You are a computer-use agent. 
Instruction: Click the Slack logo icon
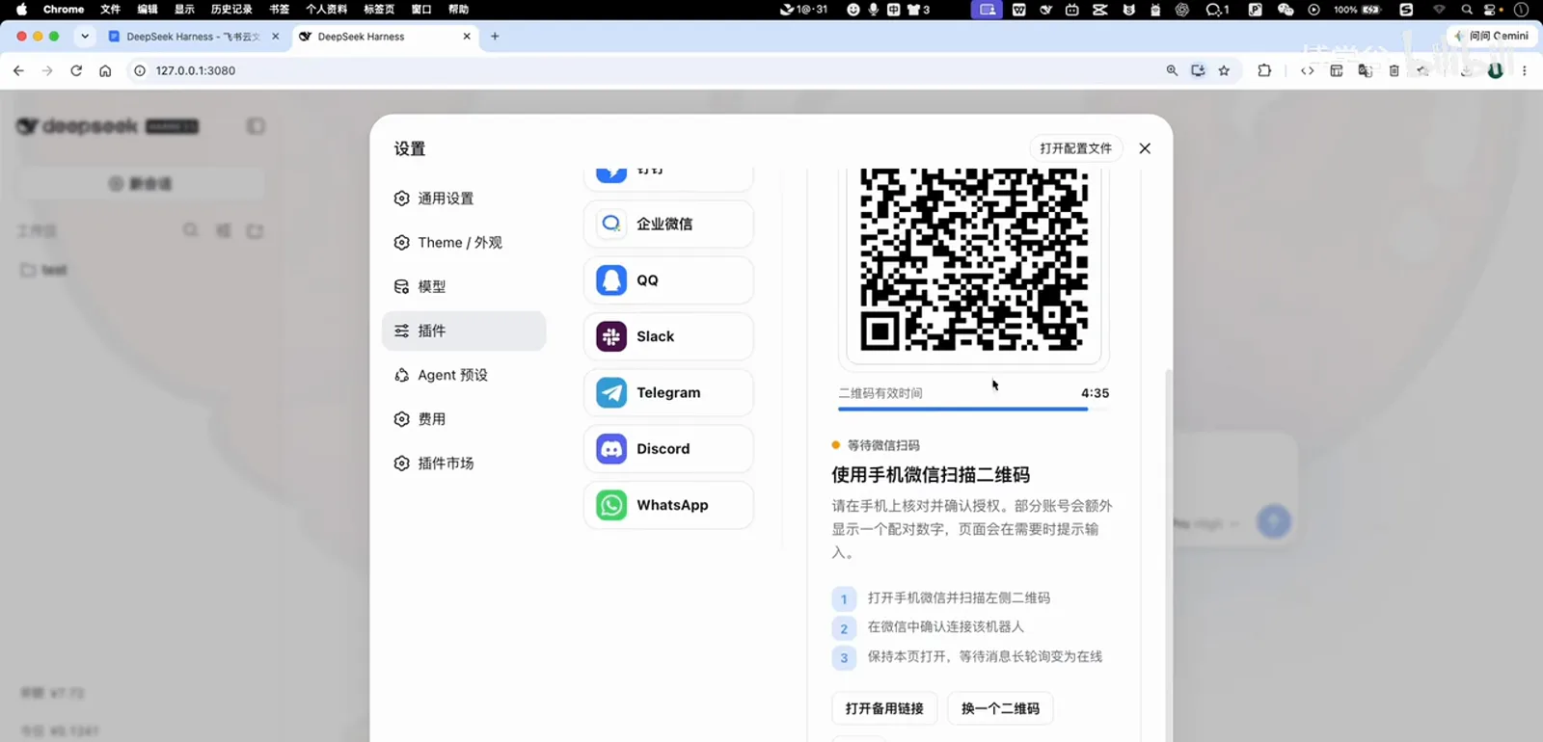(611, 336)
